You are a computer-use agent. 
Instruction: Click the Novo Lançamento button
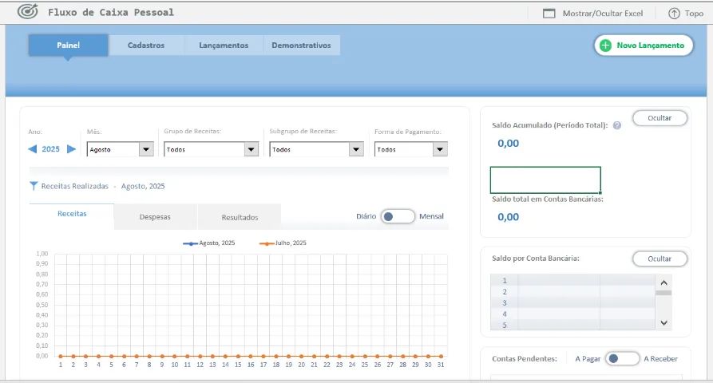pos(644,45)
